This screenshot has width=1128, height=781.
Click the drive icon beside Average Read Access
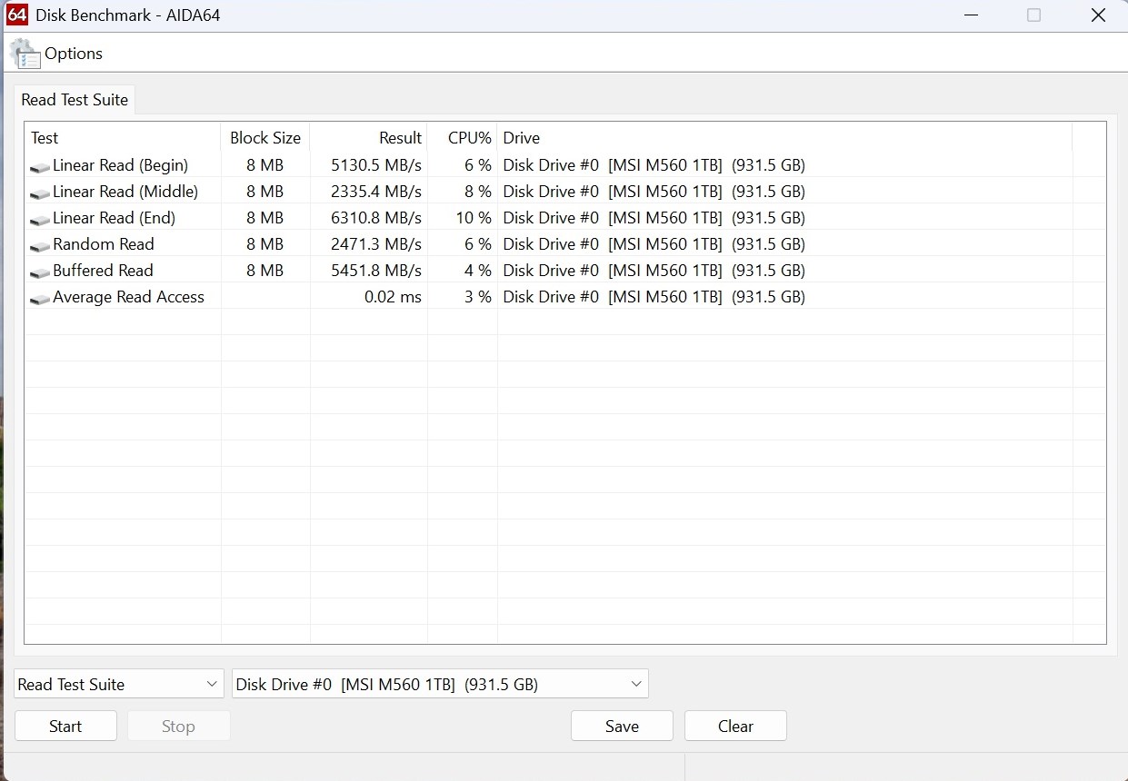click(x=40, y=299)
